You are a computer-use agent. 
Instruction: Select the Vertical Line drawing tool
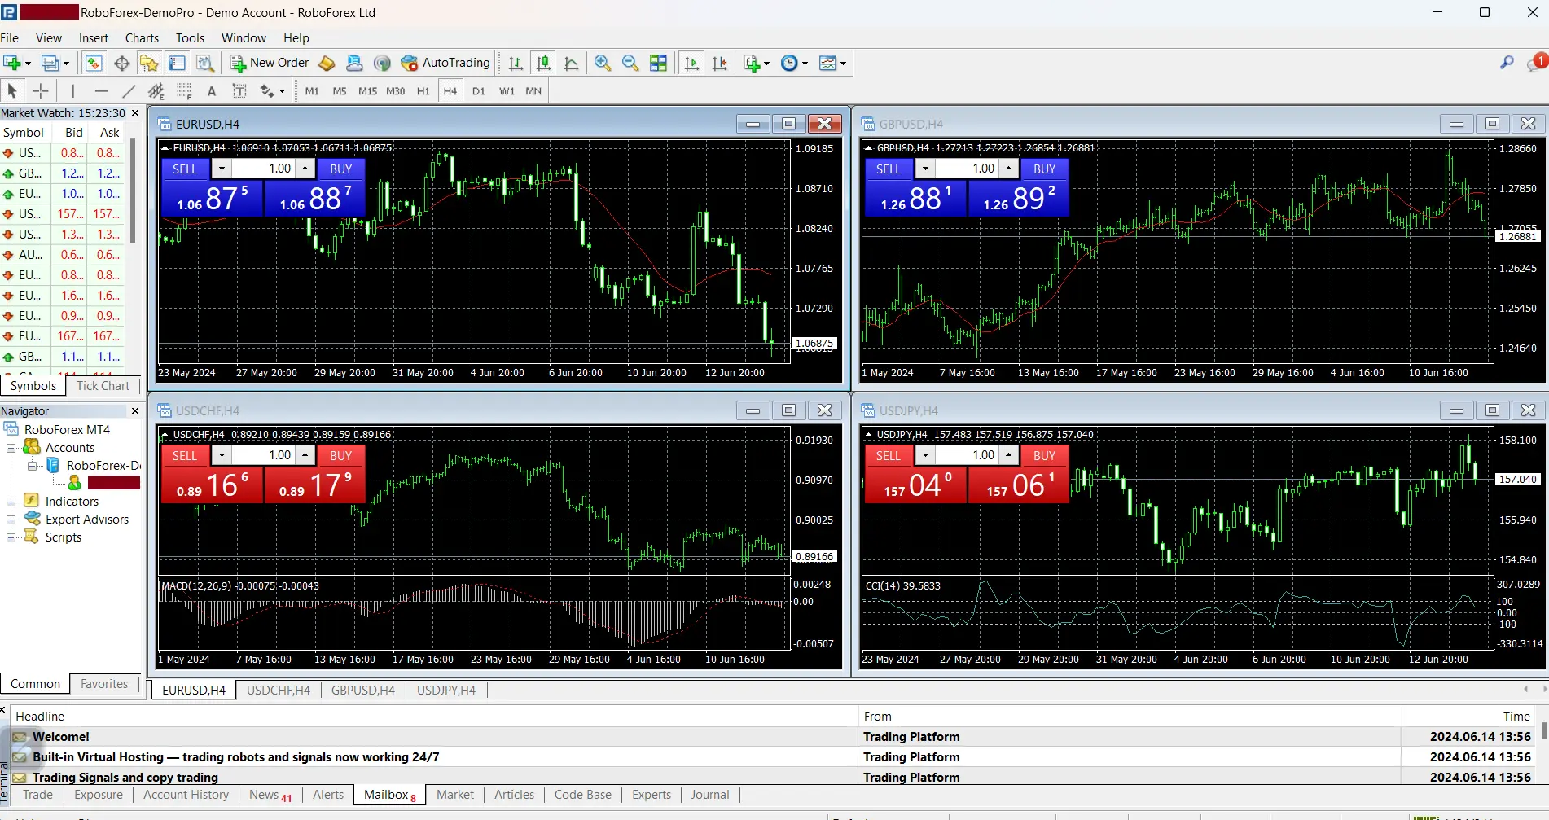[73, 91]
